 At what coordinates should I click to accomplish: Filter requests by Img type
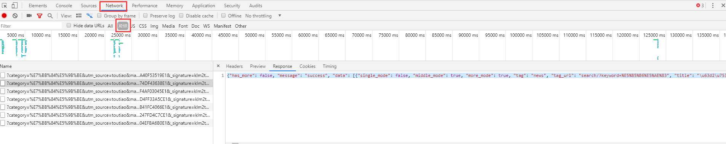pos(154,26)
